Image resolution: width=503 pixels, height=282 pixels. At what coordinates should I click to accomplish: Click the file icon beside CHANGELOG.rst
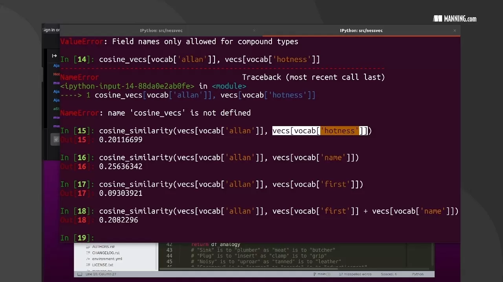[88, 253]
